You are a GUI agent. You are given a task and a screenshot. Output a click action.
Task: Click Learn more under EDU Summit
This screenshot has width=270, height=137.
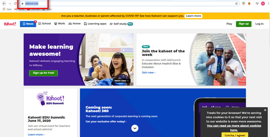pyautogui.click(x=36, y=134)
